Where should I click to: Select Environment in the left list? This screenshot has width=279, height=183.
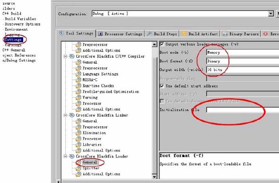click(x=16, y=29)
